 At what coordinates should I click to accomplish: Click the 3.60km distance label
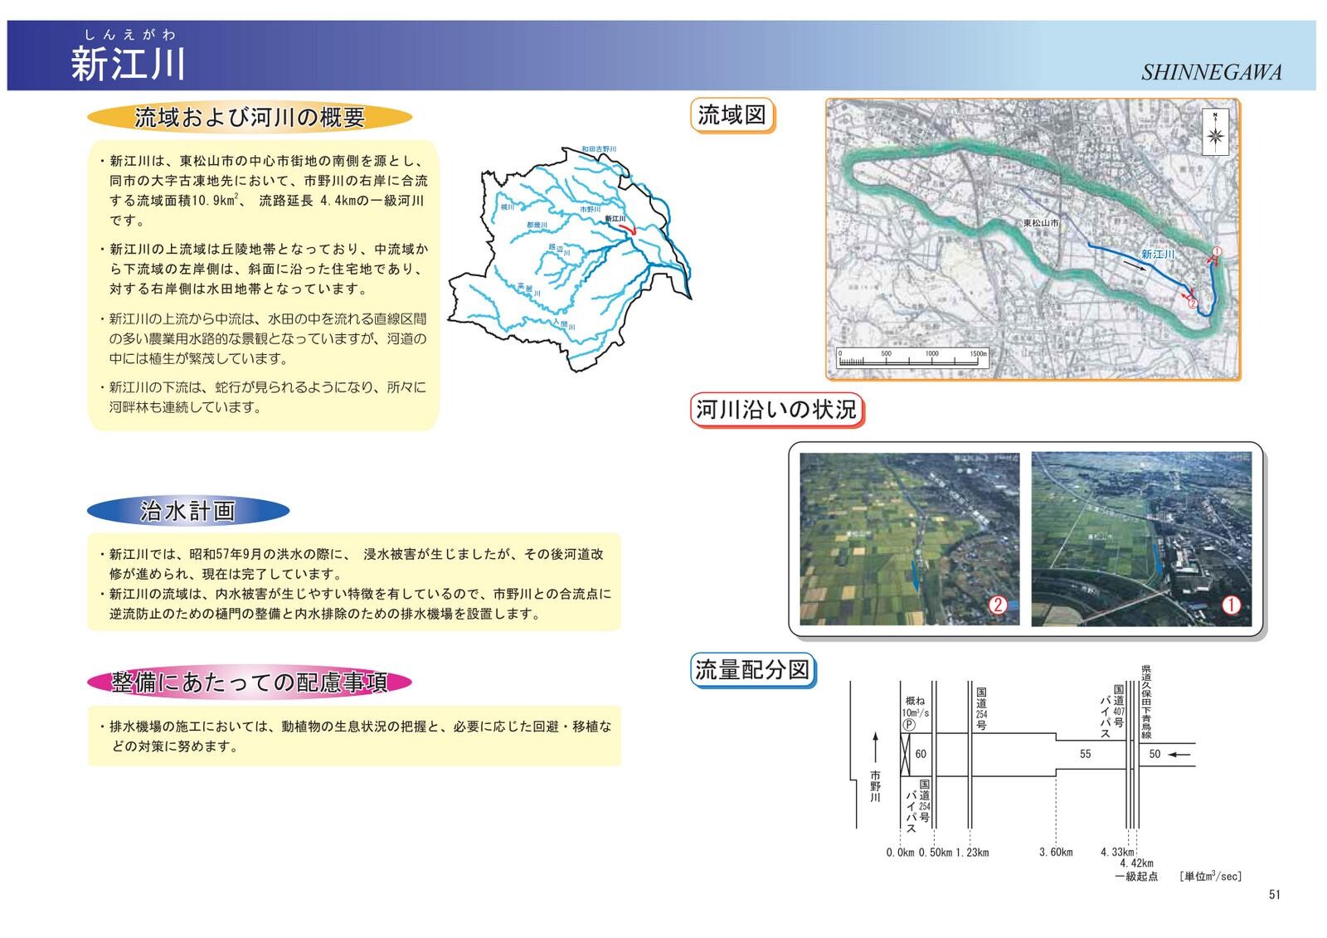pos(1056,853)
